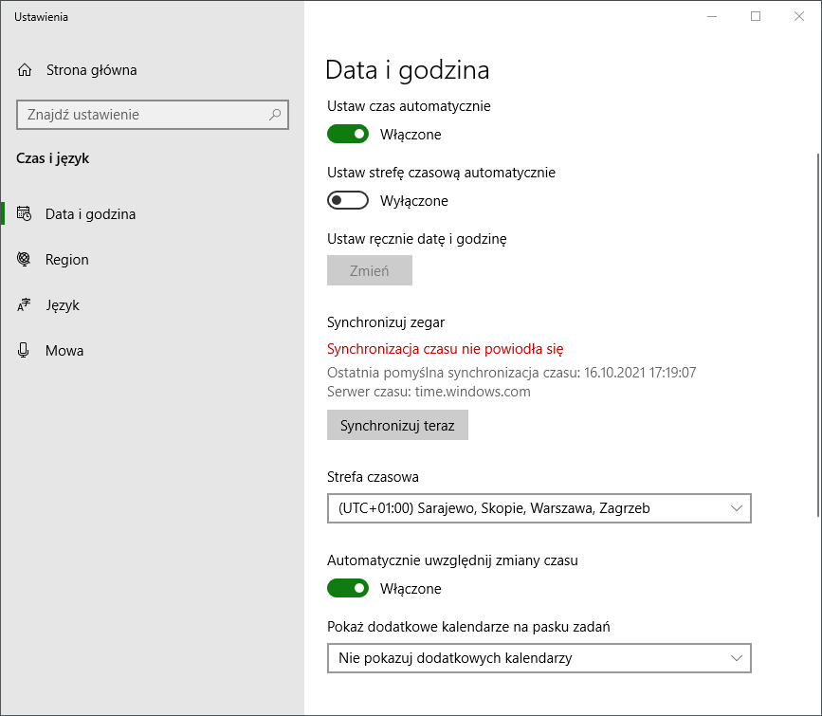Viewport: 822px width, 716px height.
Task: Click the 'Synchronizacja czasu nie powiodła się' message
Action: [x=445, y=349]
